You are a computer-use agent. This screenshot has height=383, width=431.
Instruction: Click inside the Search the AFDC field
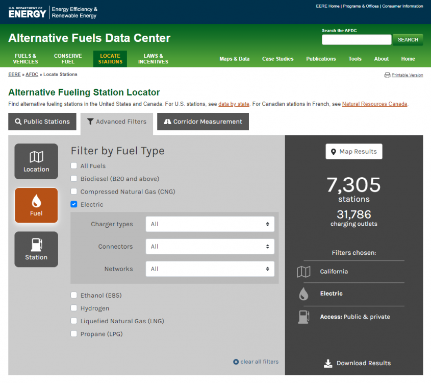pos(356,40)
